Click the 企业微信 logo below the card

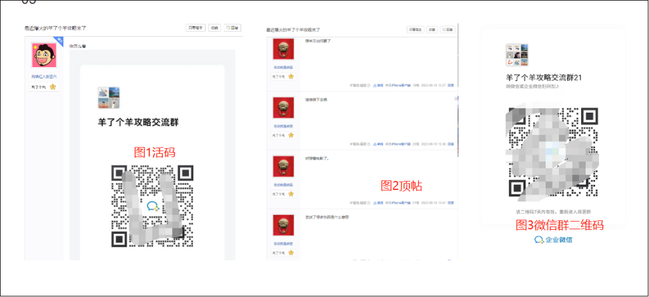[553, 239]
